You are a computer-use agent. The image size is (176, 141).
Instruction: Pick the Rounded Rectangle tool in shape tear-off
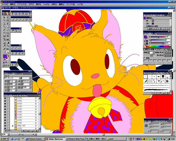click(16, 20)
